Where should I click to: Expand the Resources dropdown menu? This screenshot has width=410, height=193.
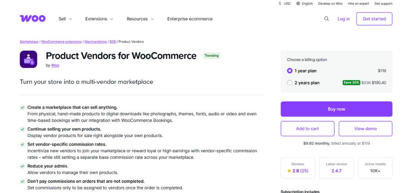coord(140,19)
